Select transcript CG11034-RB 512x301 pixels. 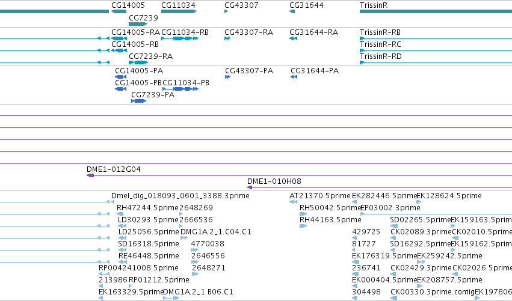(x=185, y=32)
